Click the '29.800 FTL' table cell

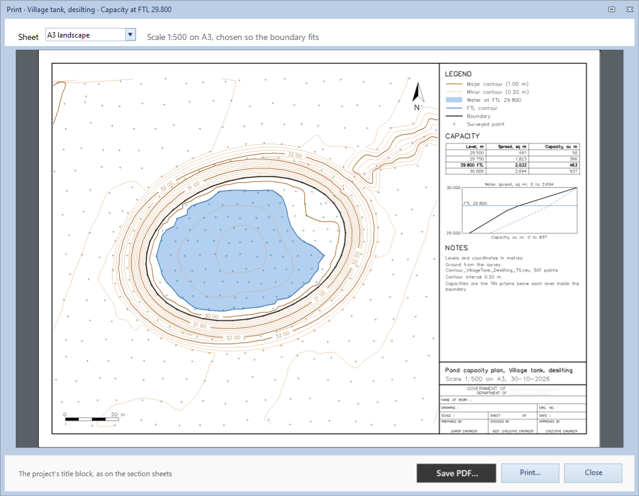click(x=465, y=165)
